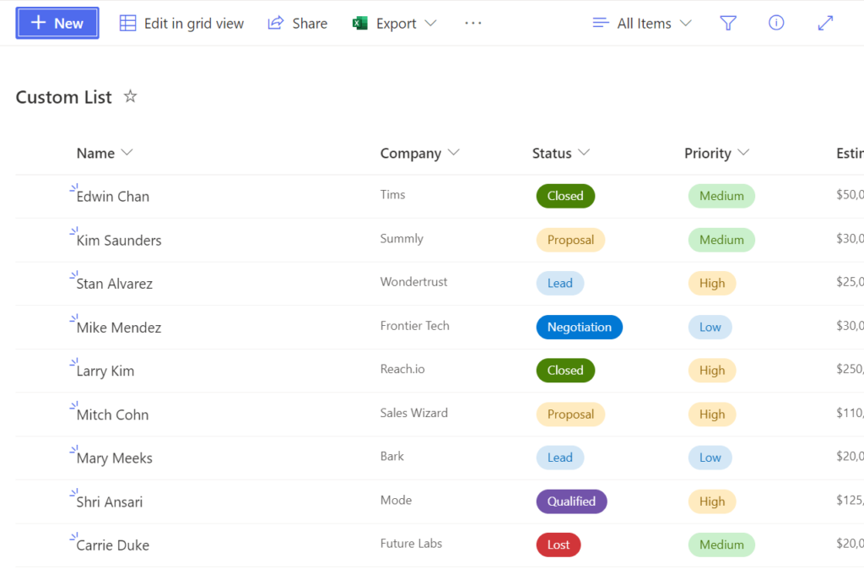Open the more options ellipsis menu

click(472, 23)
